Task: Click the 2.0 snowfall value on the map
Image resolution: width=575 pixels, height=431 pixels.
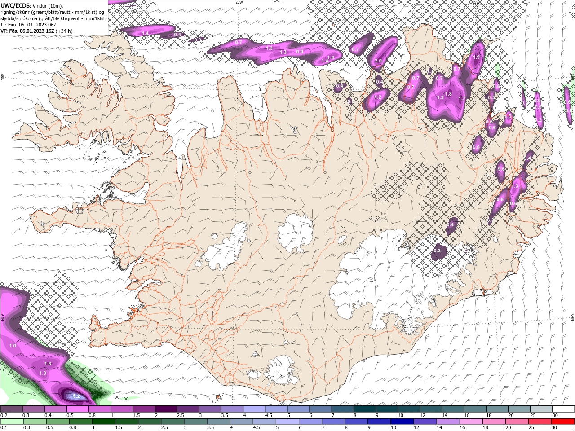Action: pos(378,61)
